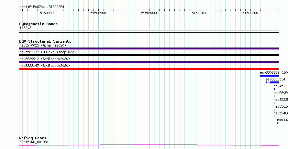Click the nsv5562377 (ByrskaBishop2022) label
Image resolution: width=288 pixels, height=149 pixels.
coord(48,52)
